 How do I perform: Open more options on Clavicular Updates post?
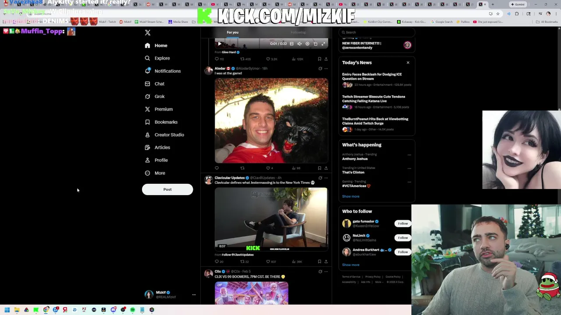pyautogui.click(x=326, y=178)
